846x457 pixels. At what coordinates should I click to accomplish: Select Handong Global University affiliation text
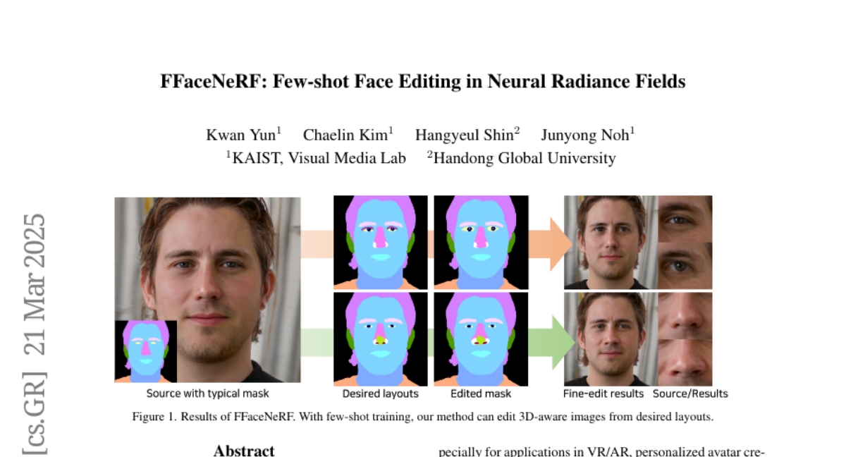[522, 158]
